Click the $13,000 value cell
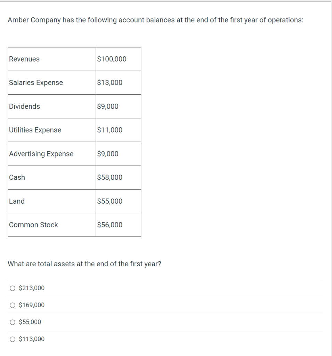Viewport: 332px width, 356px height. pos(108,83)
